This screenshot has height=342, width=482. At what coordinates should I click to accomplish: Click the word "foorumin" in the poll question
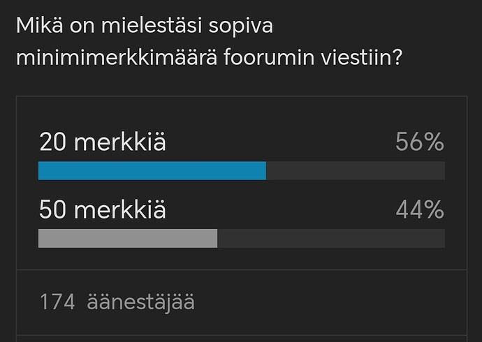pyautogui.click(x=269, y=57)
